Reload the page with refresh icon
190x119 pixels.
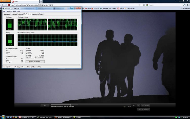coord(143,5)
